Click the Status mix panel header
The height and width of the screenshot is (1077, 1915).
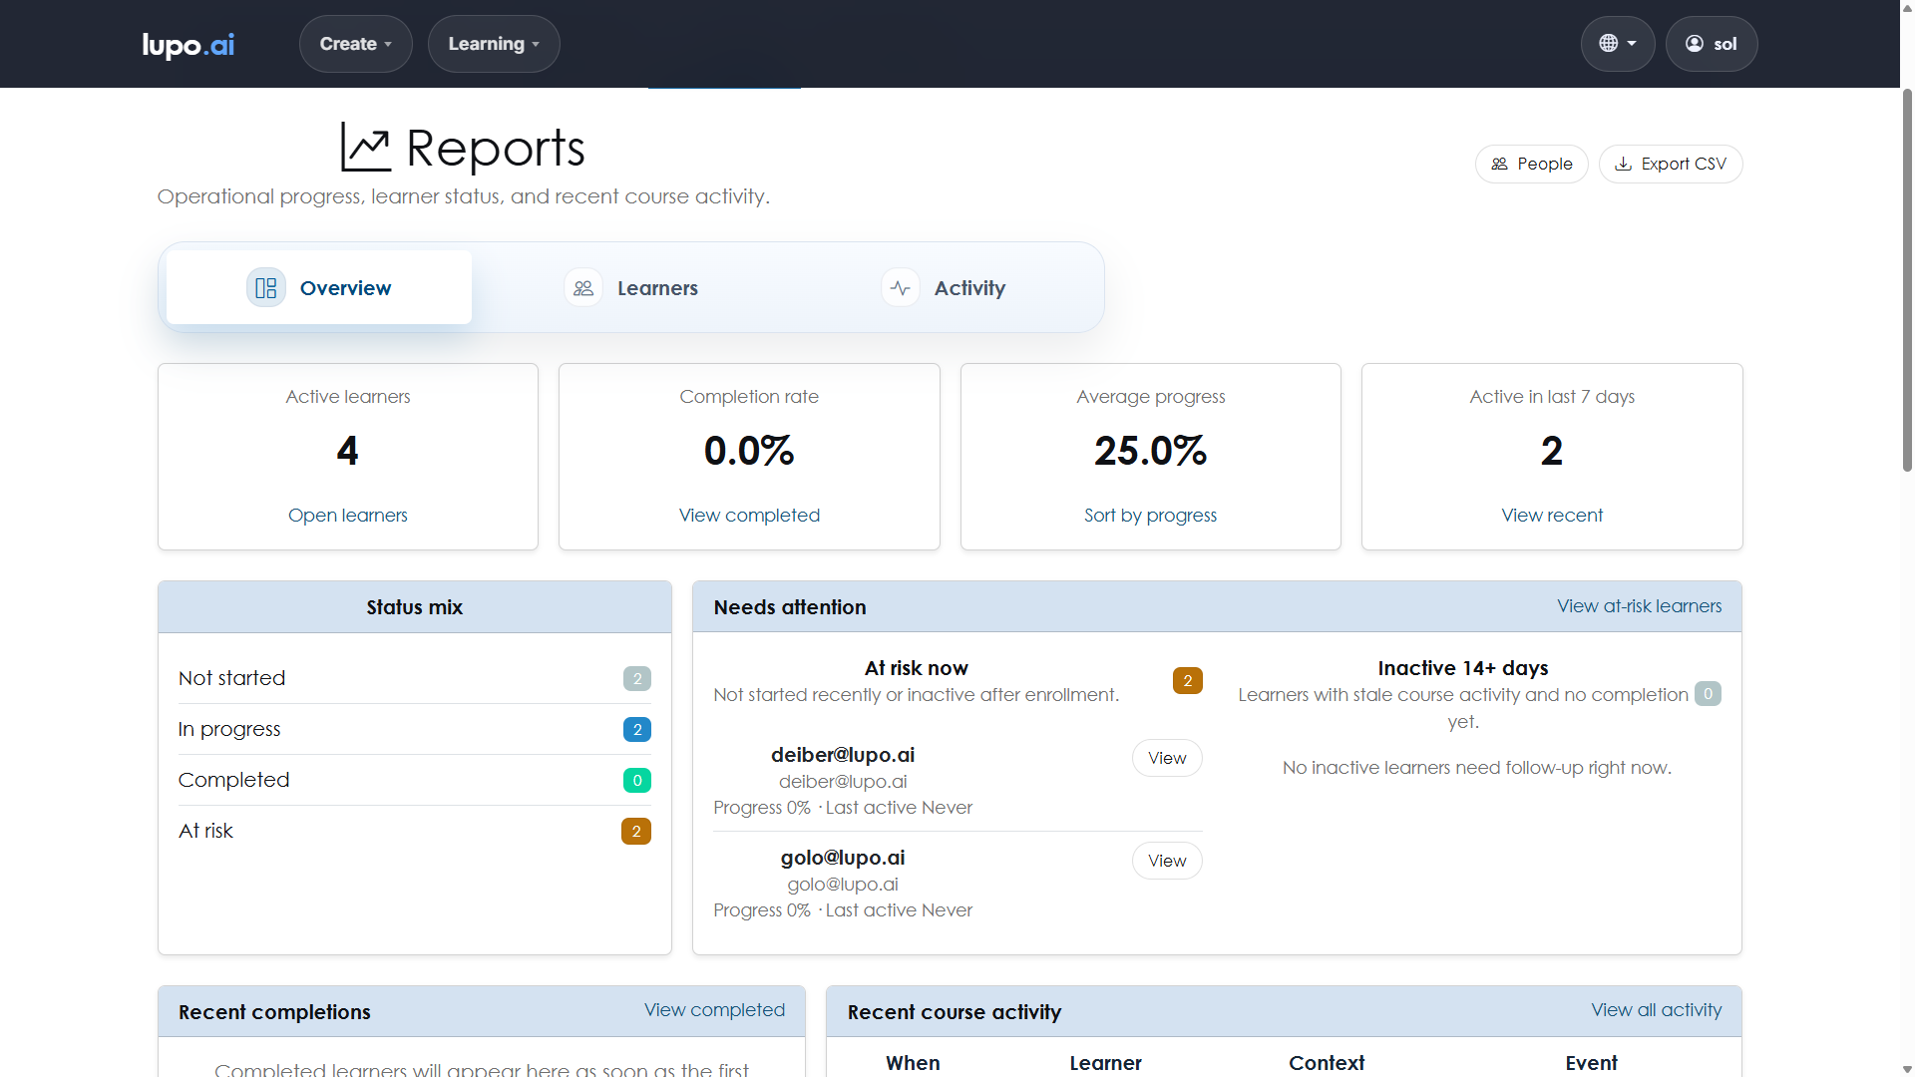pyautogui.click(x=415, y=607)
